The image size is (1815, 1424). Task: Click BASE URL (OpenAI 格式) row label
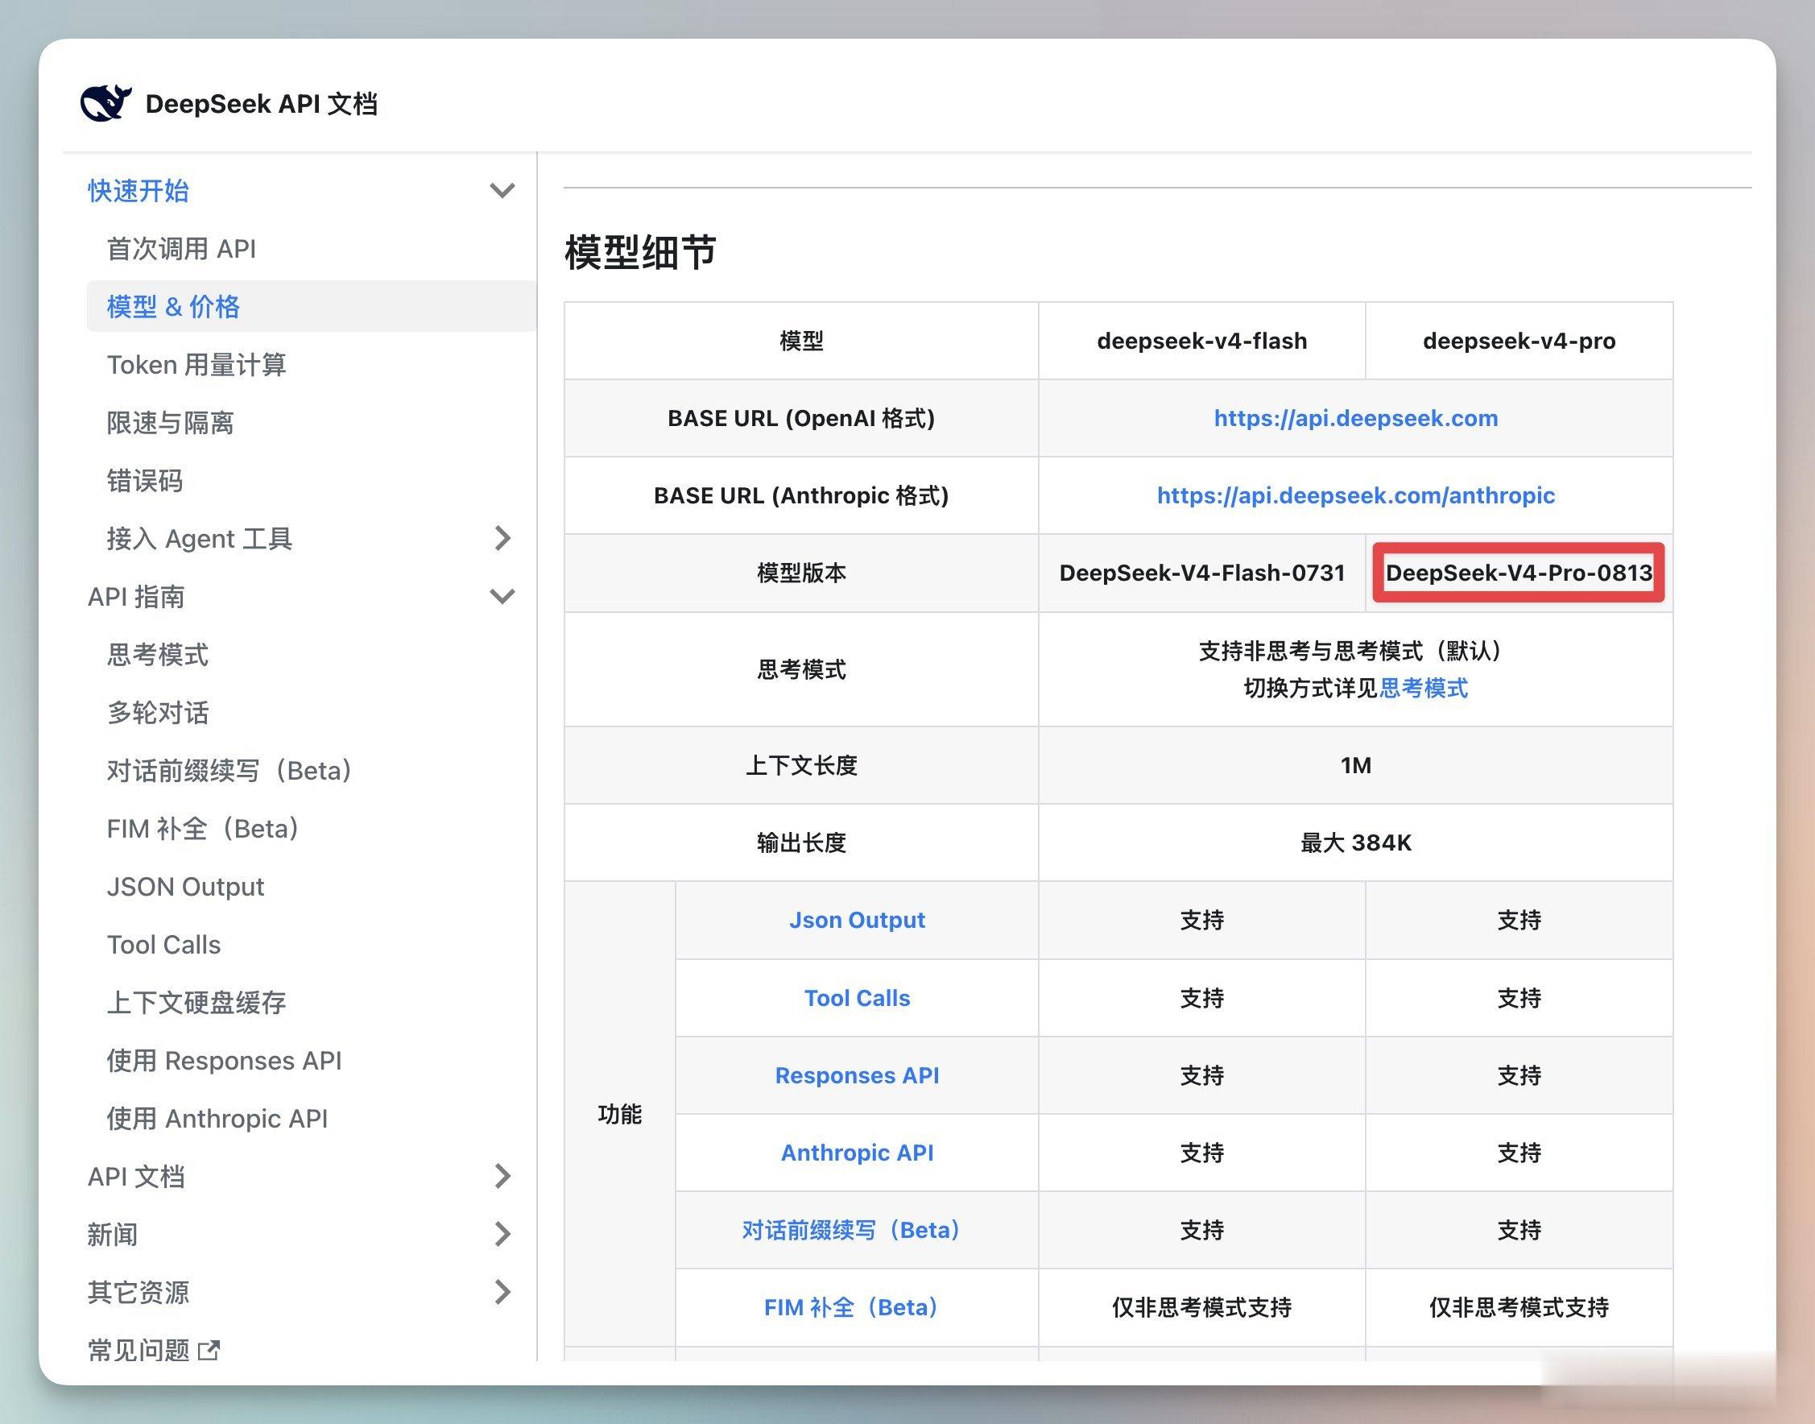[801, 418]
